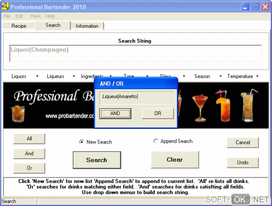Click the large Search button
The image size is (272, 206).
click(97, 160)
